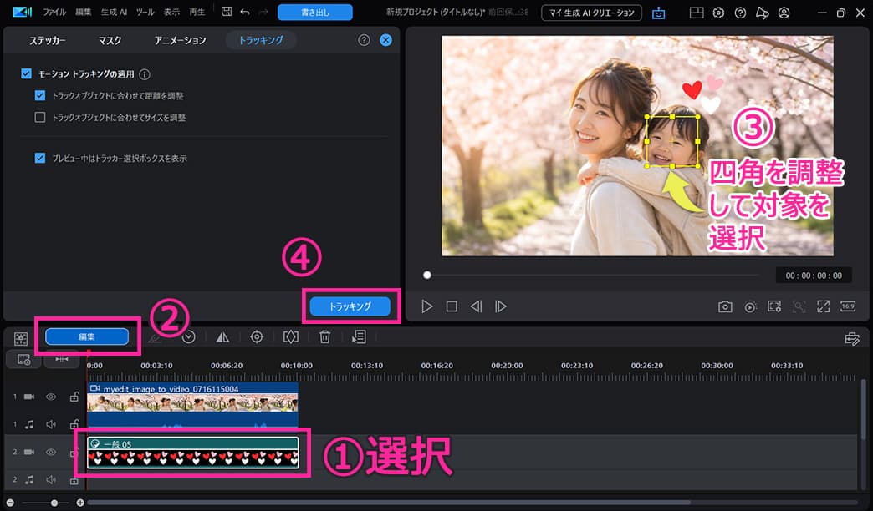Step to previous frame

coord(476,306)
